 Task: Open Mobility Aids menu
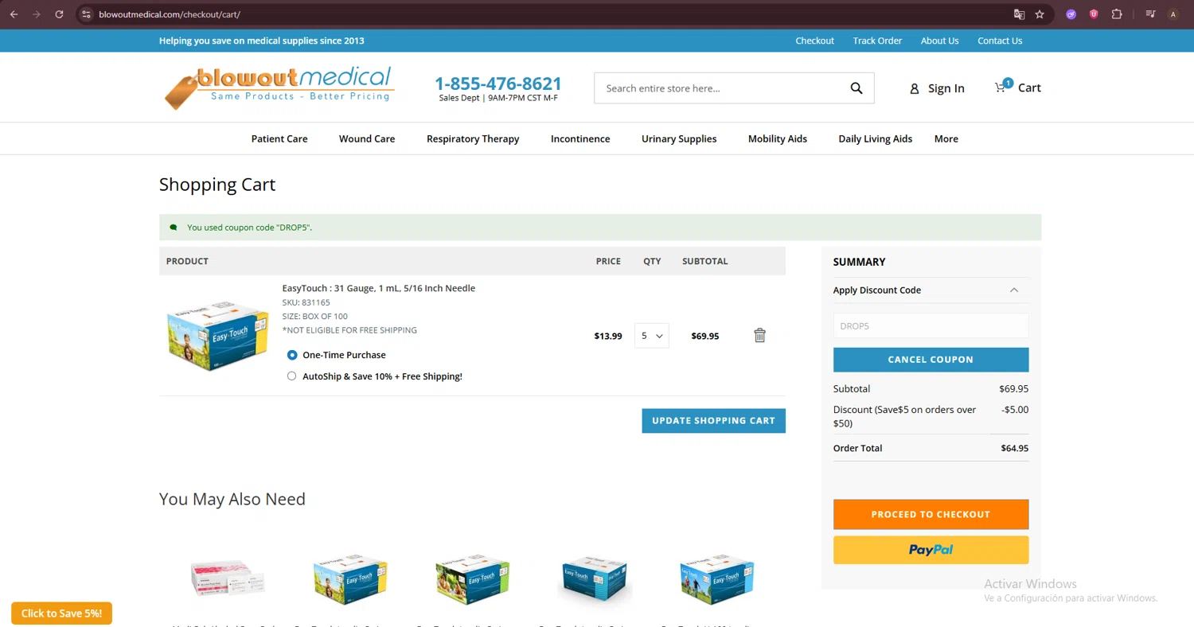point(778,138)
